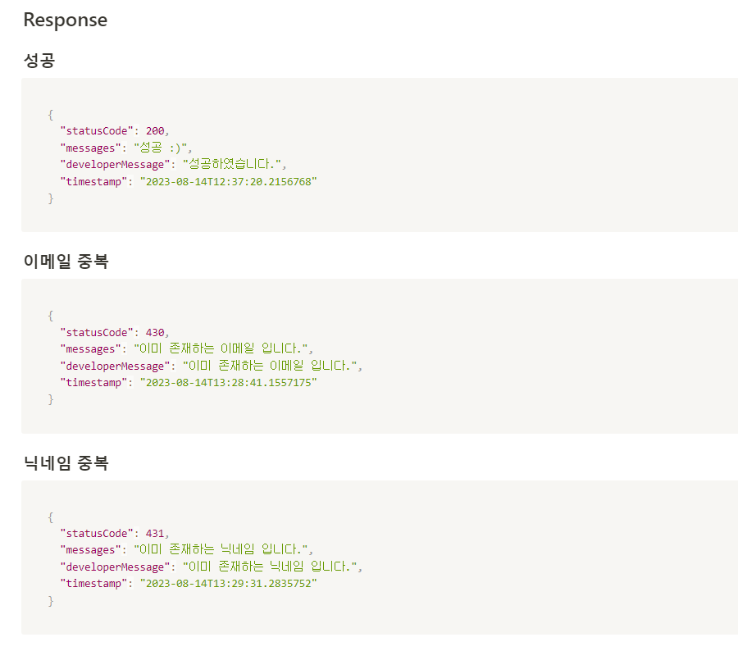Click timestamp 2023-08-14T12:37:20.2156768

coord(228,182)
